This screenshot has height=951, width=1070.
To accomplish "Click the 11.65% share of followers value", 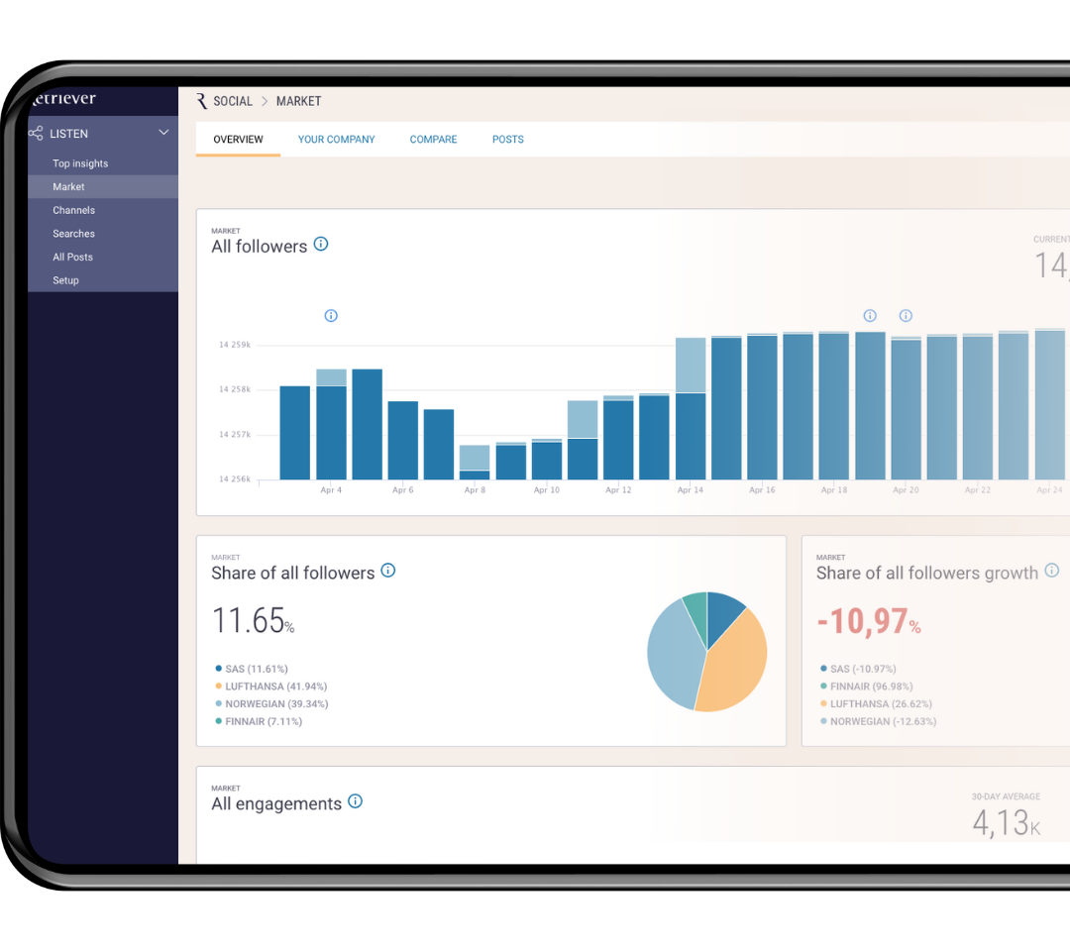I will click(254, 620).
